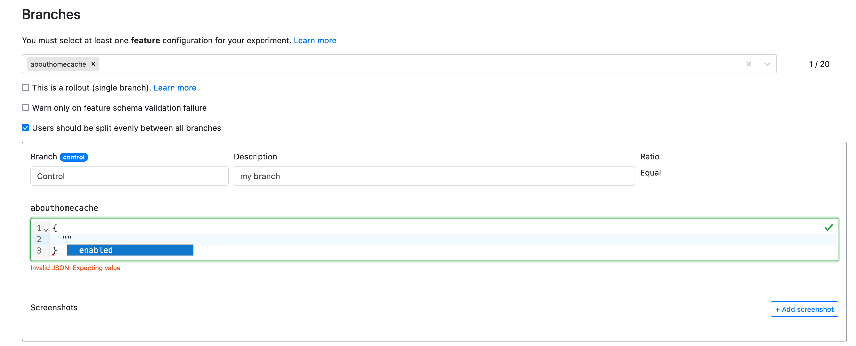The width and height of the screenshot is (856, 346).
Task: Click line 2 in the JSON editor
Action: pyautogui.click(x=442, y=239)
